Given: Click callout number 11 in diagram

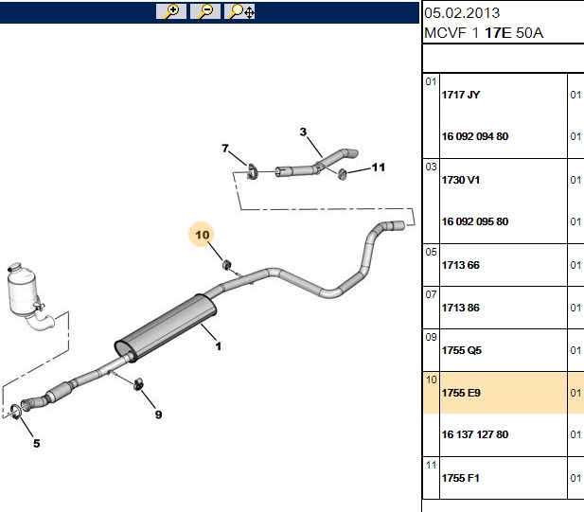Looking at the screenshot, I should (x=378, y=168).
